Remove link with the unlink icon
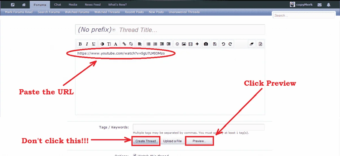 [x=131, y=44]
